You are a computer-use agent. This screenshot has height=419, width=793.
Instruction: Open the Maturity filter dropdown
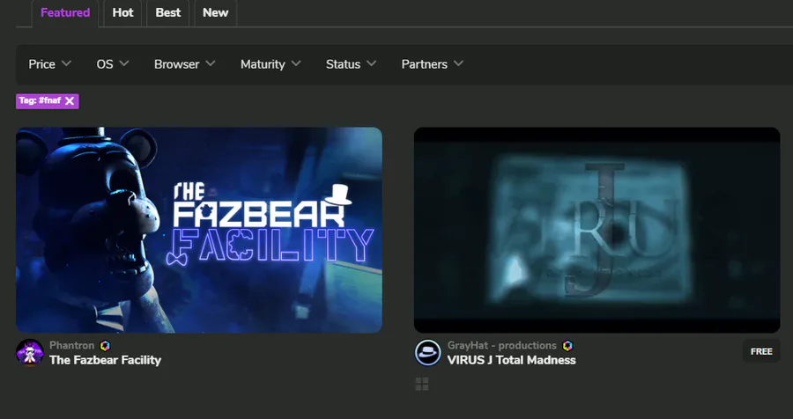[271, 64]
